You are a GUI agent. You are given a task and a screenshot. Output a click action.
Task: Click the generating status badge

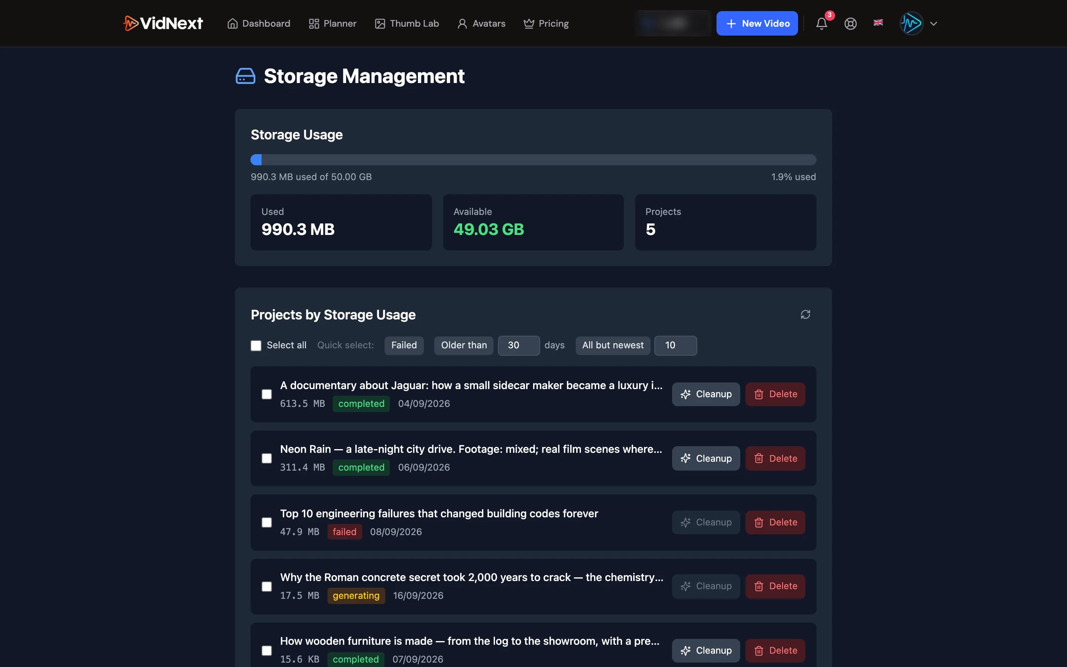pos(356,595)
